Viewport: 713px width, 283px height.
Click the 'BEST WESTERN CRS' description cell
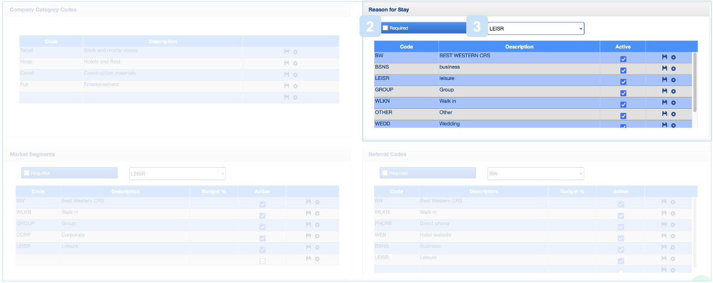coord(519,57)
